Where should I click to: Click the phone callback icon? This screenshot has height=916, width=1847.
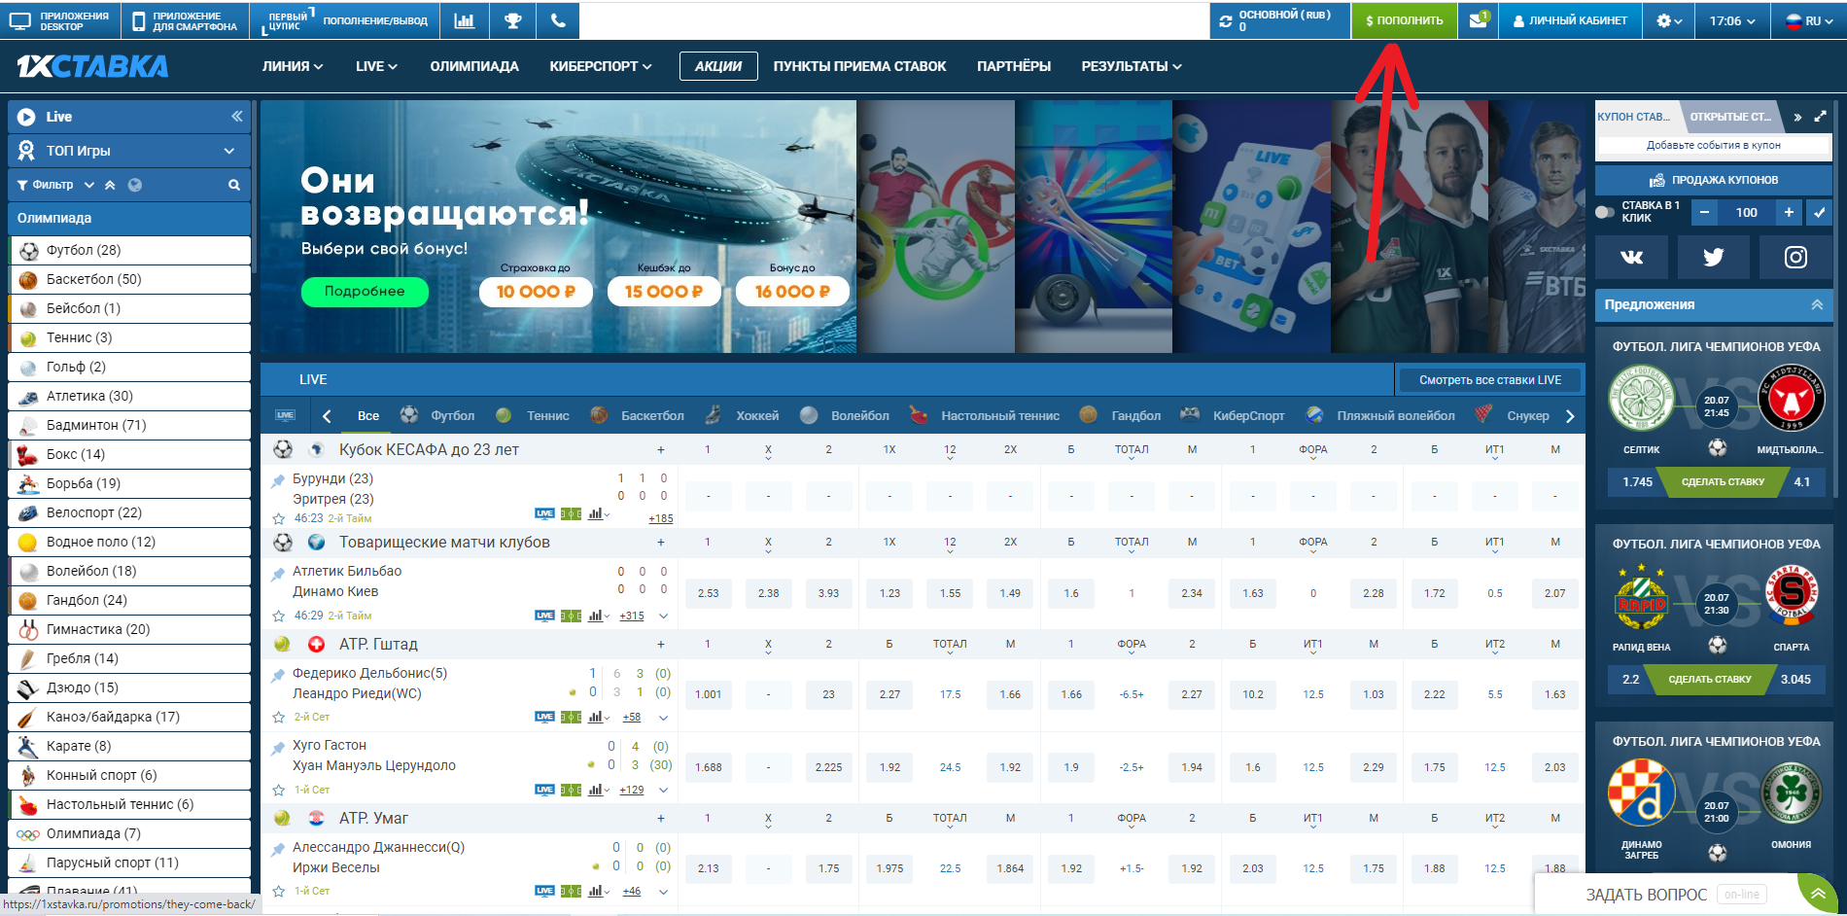(x=558, y=20)
